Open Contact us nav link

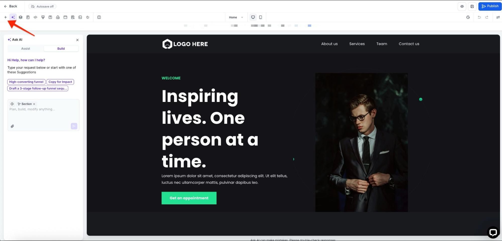coord(409,44)
